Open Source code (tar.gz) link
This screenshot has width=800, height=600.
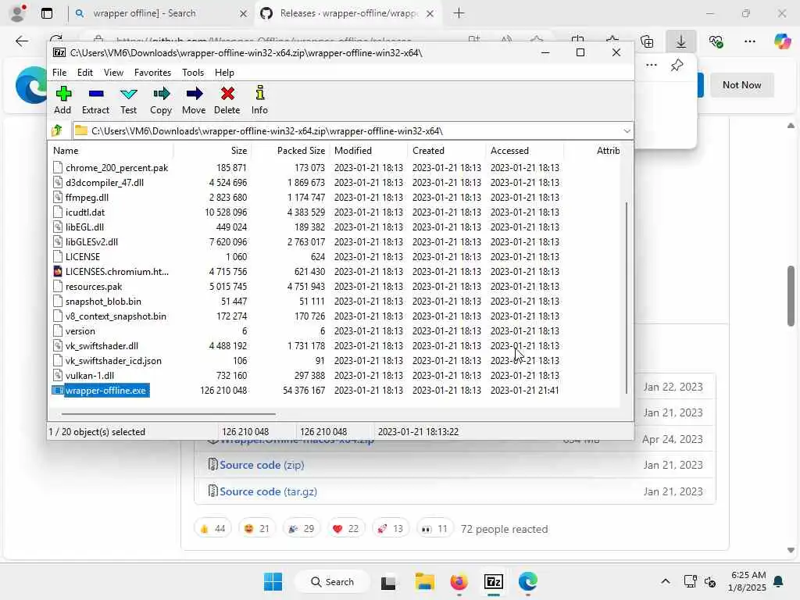269,491
